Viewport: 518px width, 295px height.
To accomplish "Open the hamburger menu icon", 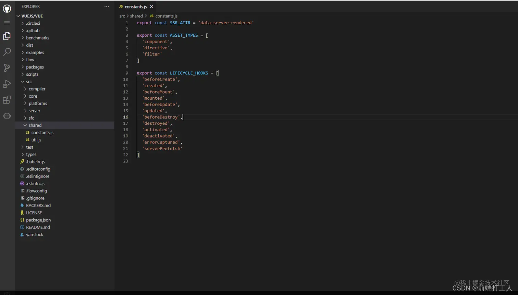I will coord(7,23).
